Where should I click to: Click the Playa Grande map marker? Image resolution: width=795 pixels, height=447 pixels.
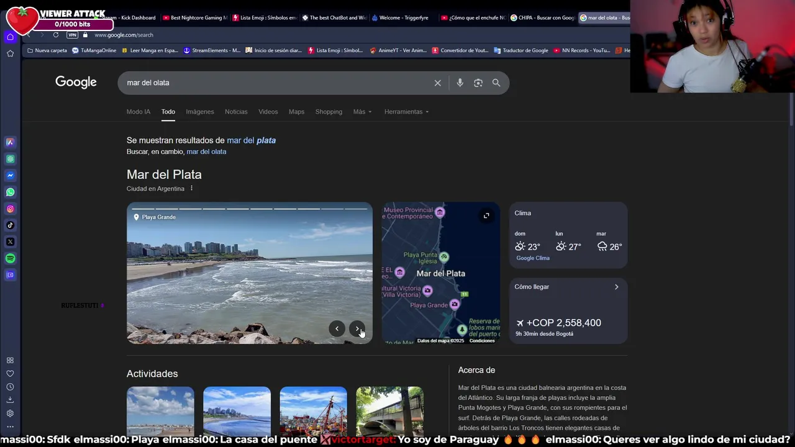[455, 304]
